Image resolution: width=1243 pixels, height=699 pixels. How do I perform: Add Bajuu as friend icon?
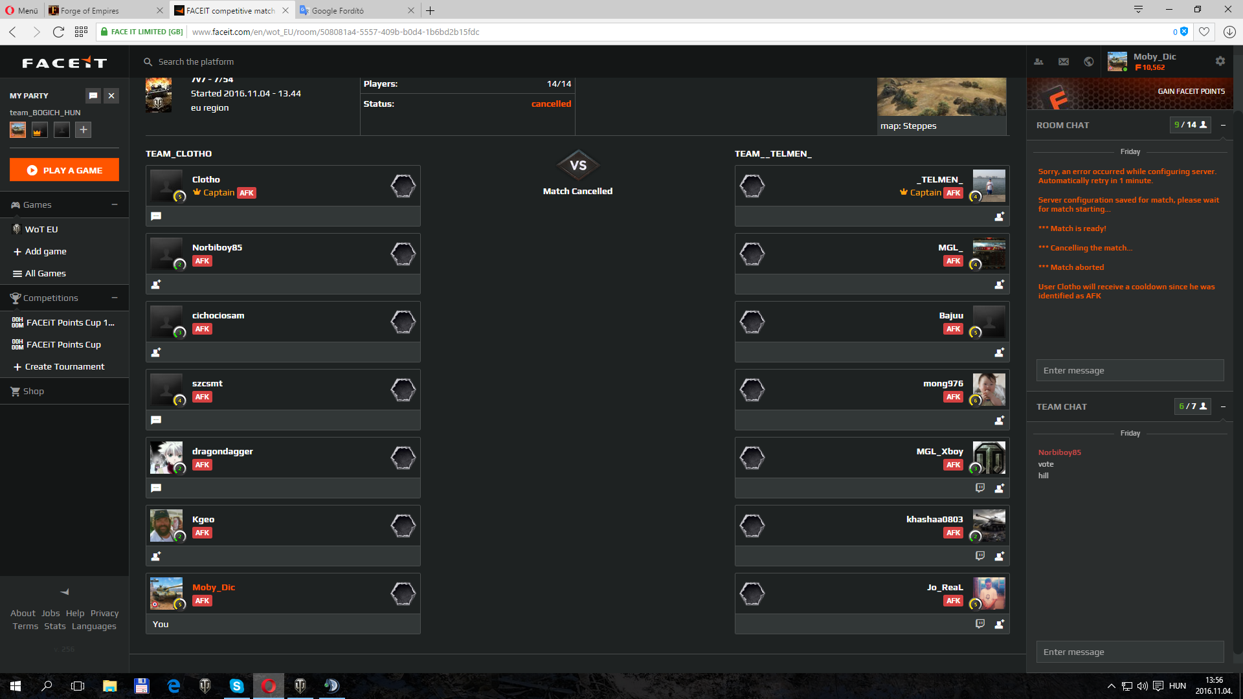[x=1000, y=352]
